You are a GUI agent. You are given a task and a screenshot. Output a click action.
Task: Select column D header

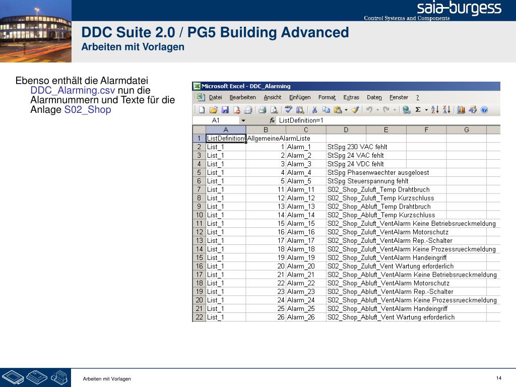(x=346, y=130)
